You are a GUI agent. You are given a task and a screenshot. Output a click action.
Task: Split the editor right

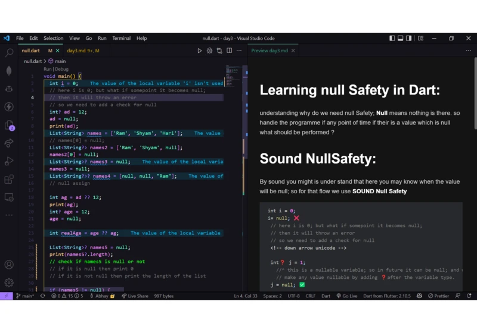click(x=230, y=51)
